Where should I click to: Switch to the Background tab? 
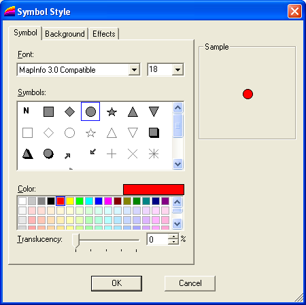point(65,34)
